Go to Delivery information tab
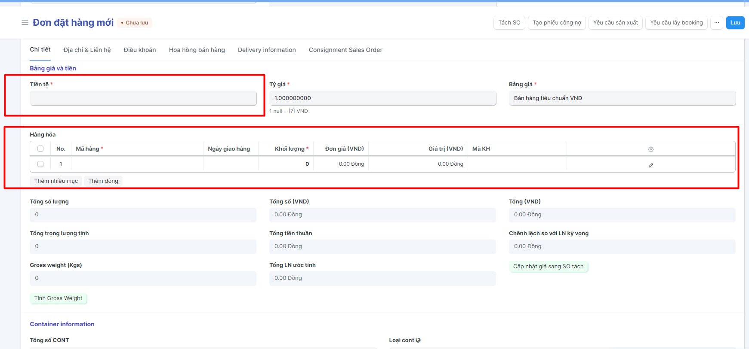This screenshot has width=749, height=349. tap(267, 50)
